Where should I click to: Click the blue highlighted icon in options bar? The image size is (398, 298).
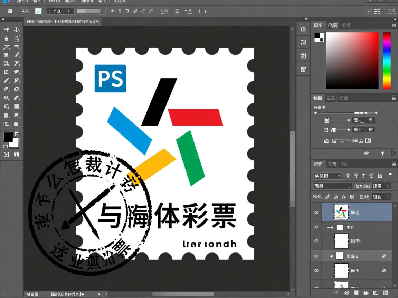(x=39, y=11)
